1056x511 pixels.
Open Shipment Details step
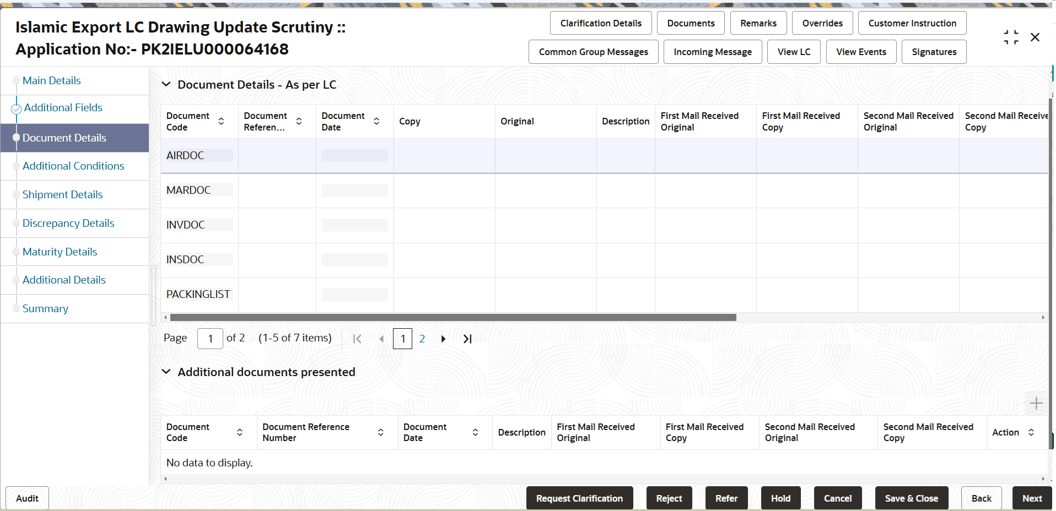[x=62, y=194]
